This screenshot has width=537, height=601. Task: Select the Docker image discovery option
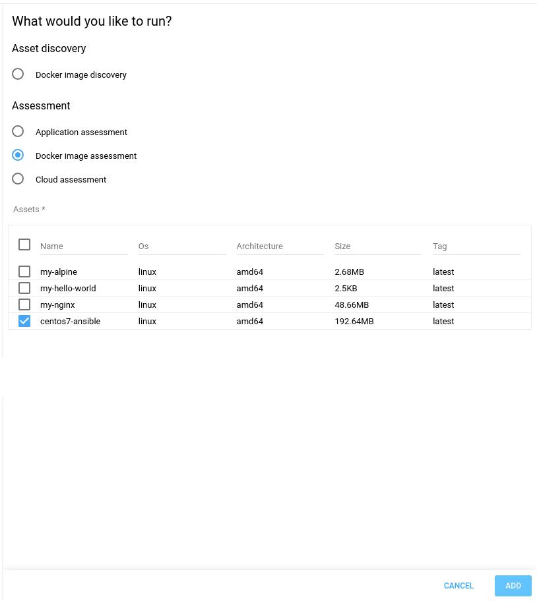pyautogui.click(x=18, y=74)
